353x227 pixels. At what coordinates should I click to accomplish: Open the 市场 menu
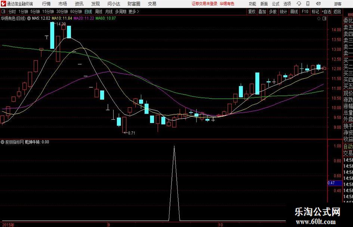point(63,4)
